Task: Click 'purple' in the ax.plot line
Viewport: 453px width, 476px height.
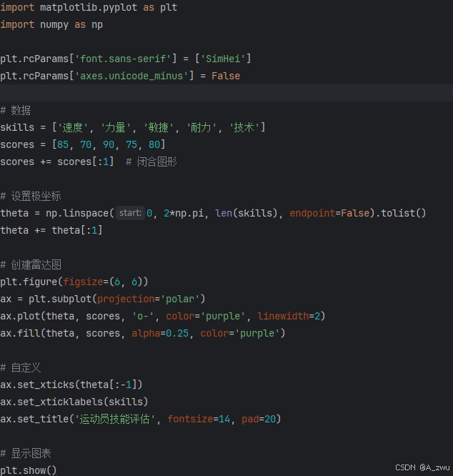Action: [223, 317]
